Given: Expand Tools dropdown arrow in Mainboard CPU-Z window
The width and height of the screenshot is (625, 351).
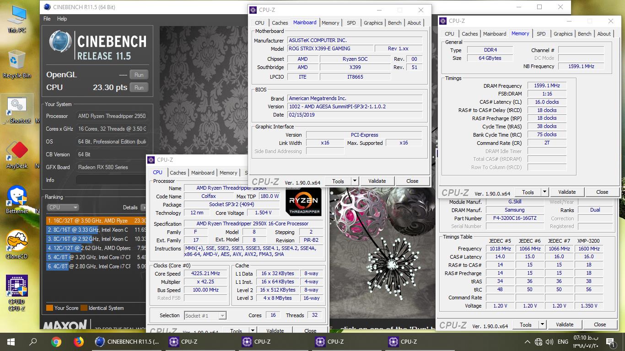Looking at the screenshot, I should [355, 181].
